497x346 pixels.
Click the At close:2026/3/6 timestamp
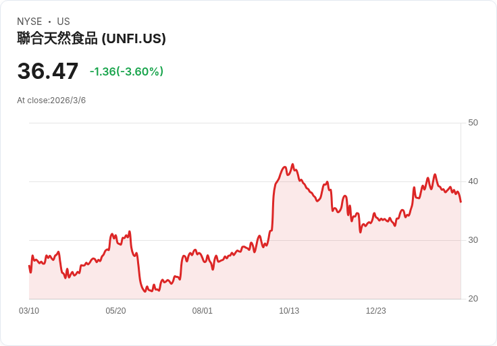(51, 100)
